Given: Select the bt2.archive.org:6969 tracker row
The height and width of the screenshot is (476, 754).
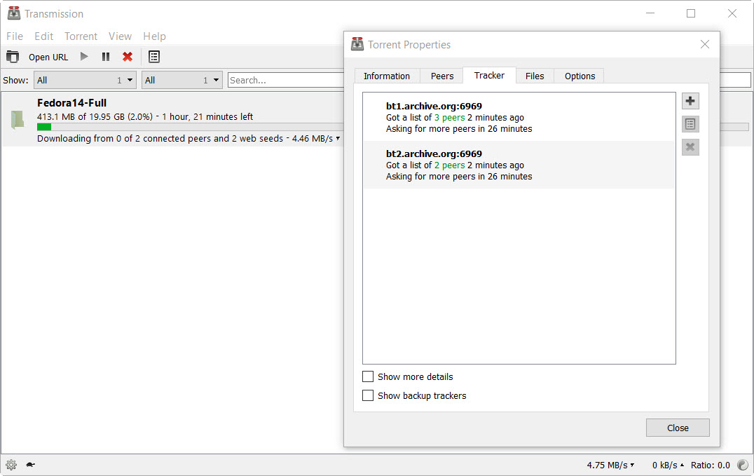Looking at the screenshot, I should click(x=519, y=165).
